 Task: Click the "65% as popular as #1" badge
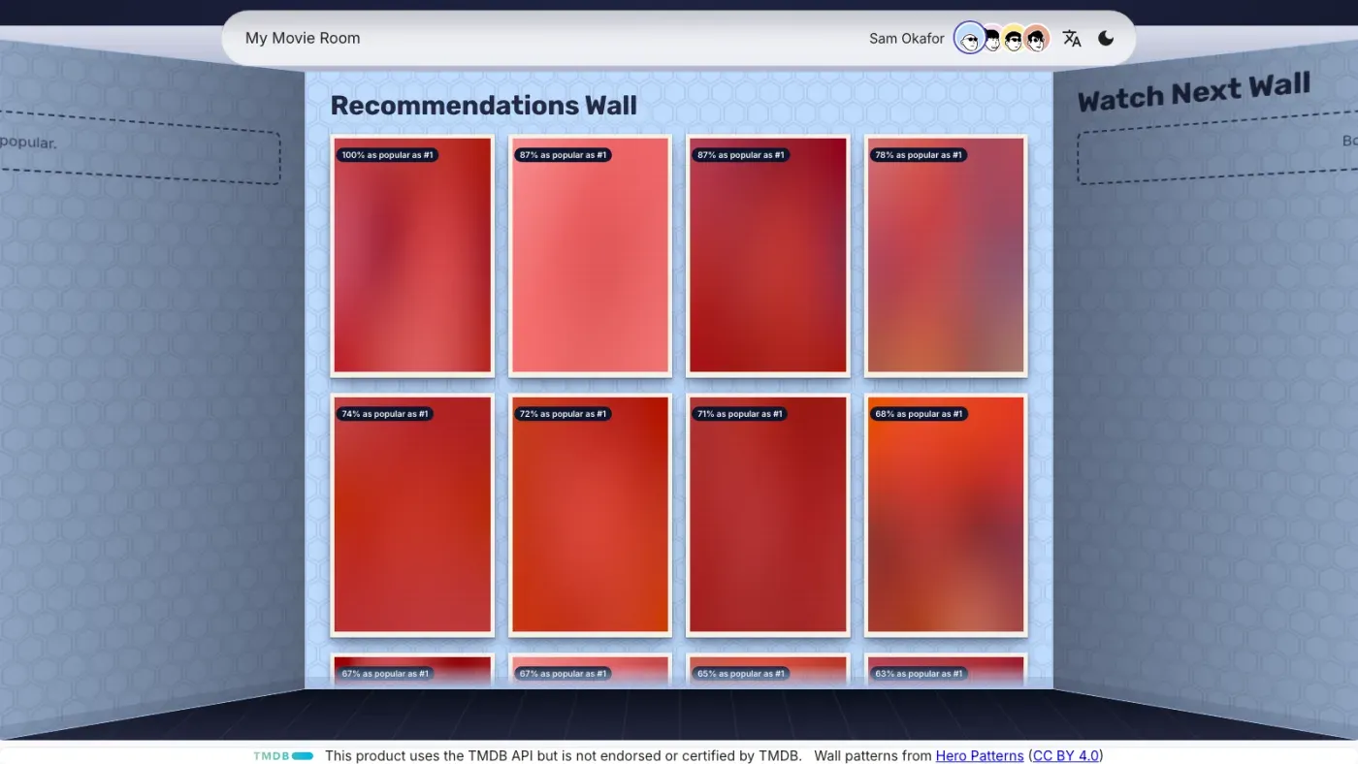click(x=741, y=674)
